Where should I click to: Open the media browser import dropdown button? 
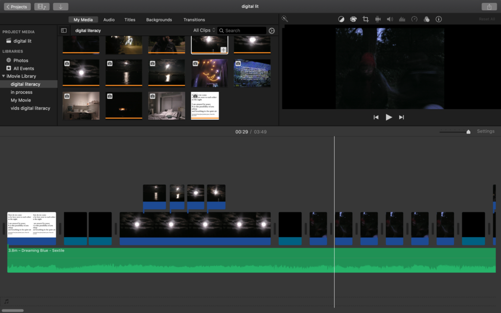click(x=43, y=7)
